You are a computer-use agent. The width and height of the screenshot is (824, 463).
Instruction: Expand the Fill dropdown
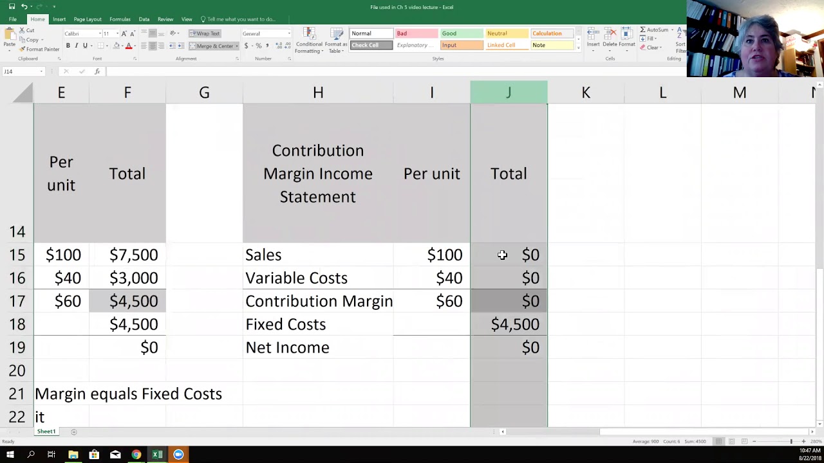[655, 39]
